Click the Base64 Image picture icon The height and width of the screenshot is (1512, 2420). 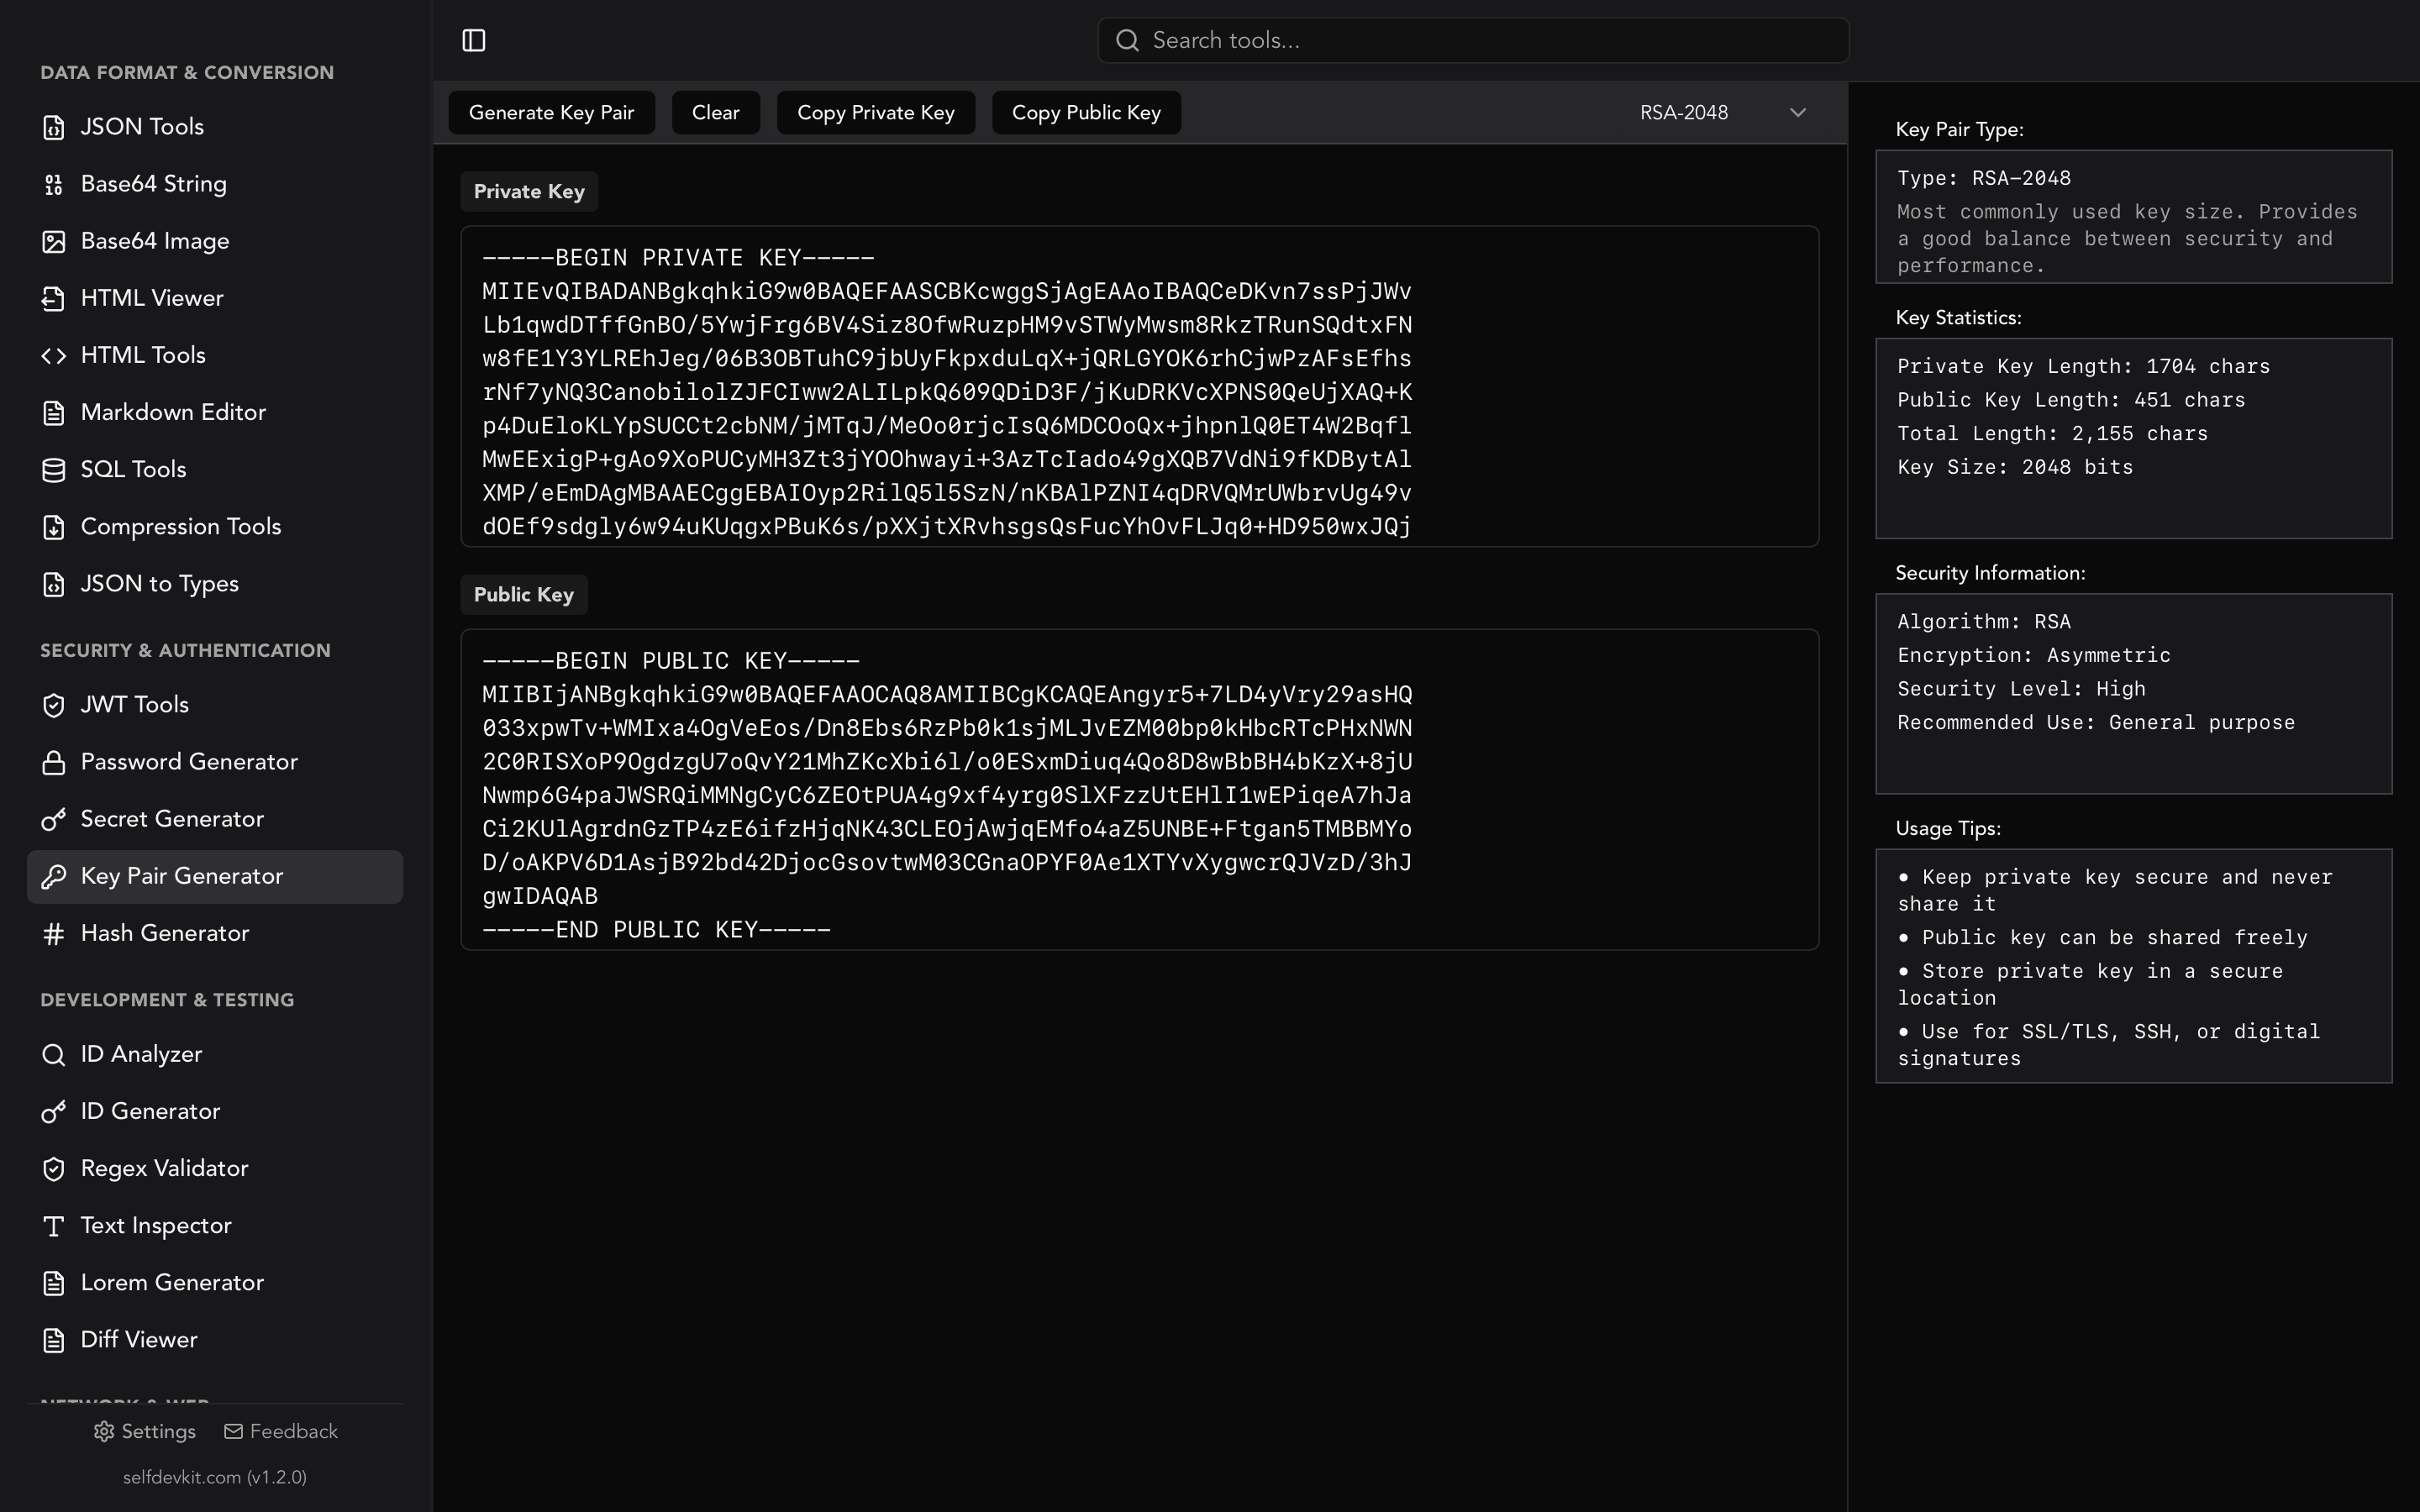pos(54,241)
